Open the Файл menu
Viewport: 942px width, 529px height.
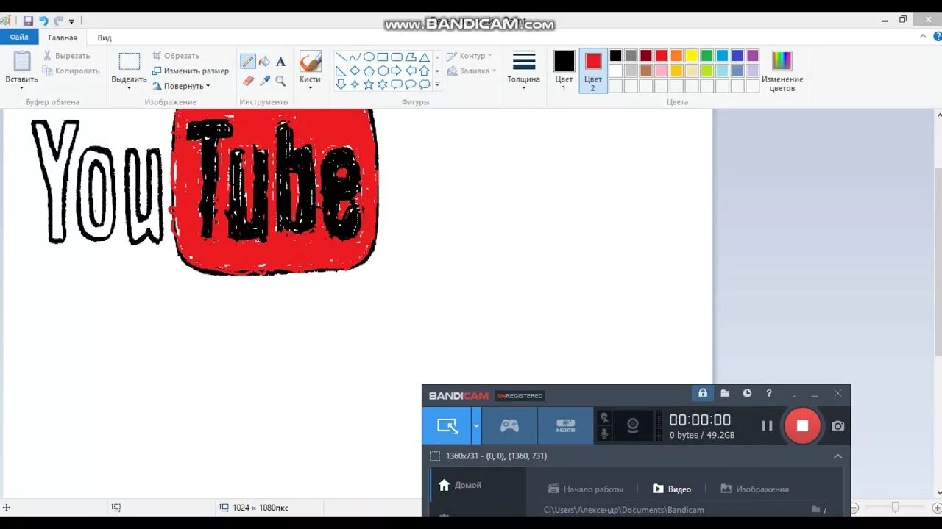[19, 37]
